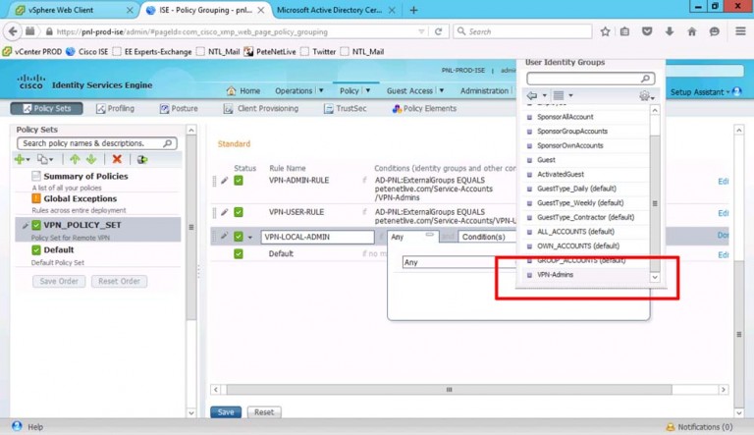Click the Reset Order button
The height and width of the screenshot is (435, 754).
(119, 281)
